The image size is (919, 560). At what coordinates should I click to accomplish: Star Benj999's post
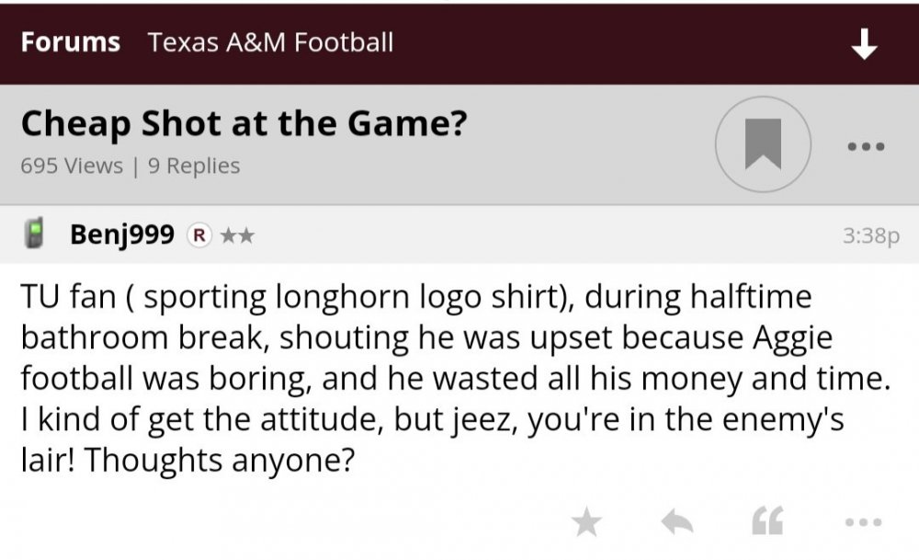(x=585, y=523)
